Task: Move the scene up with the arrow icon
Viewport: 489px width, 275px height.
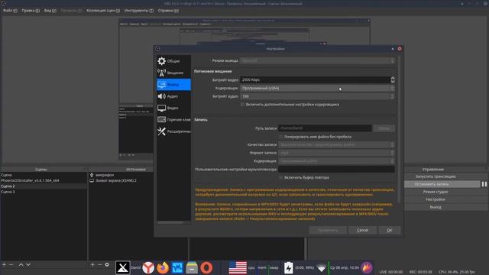Action: point(21,265)
